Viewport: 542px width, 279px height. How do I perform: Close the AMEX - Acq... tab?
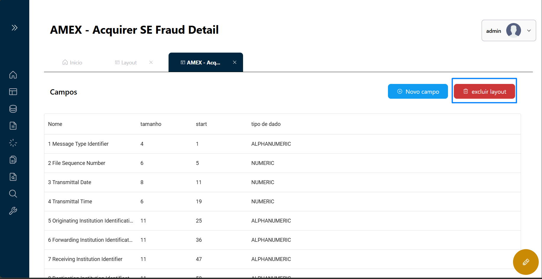pos(235,62)
